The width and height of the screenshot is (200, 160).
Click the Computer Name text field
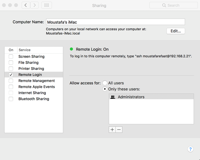(x=116, y=22)
